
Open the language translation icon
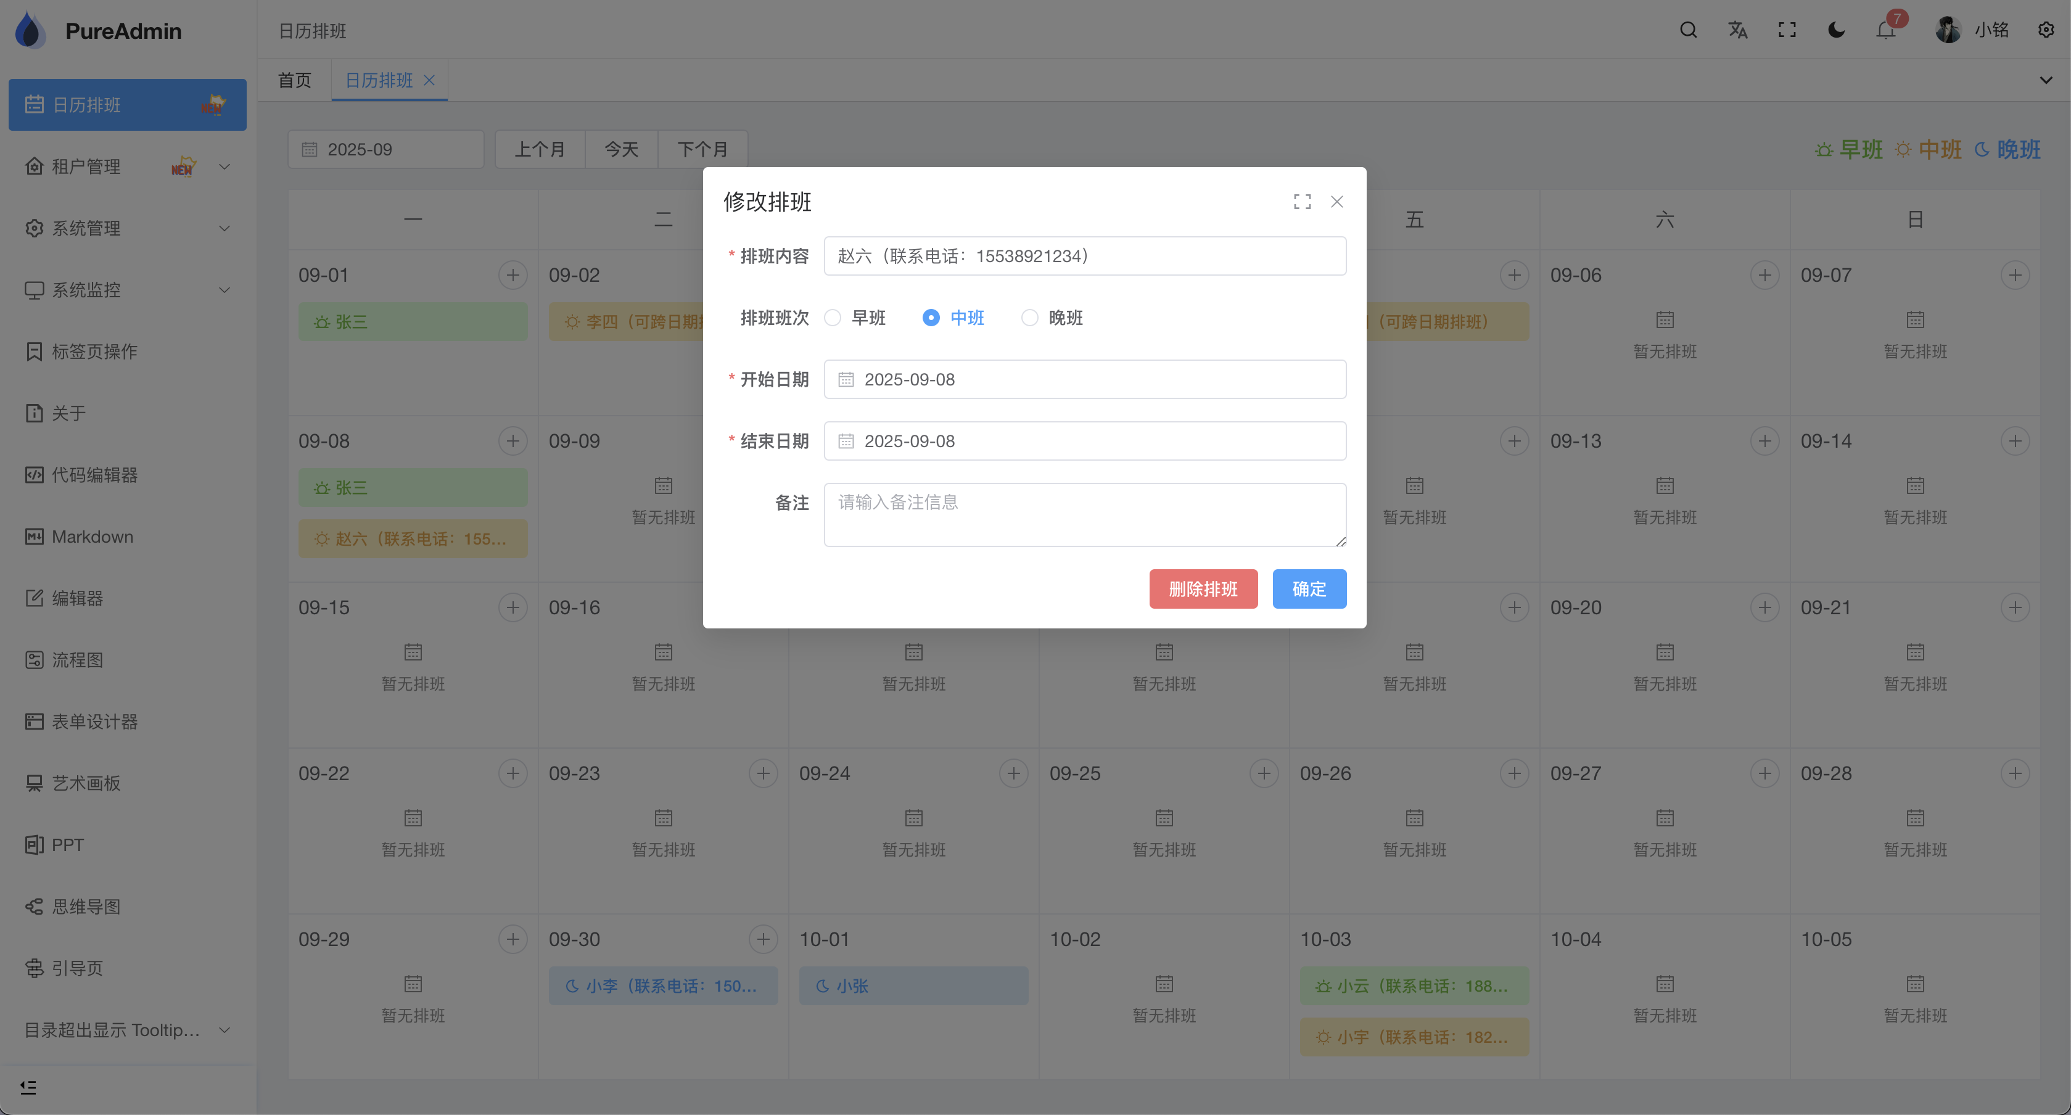(x=1737, y=31)
